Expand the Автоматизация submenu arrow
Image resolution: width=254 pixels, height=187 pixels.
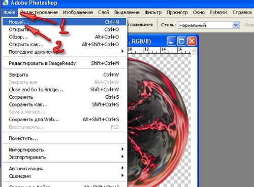[122, 168]
